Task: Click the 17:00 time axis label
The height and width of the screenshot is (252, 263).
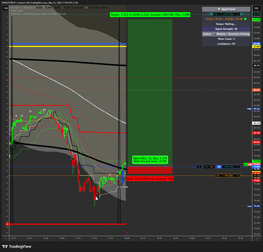Action: [62, 238]
